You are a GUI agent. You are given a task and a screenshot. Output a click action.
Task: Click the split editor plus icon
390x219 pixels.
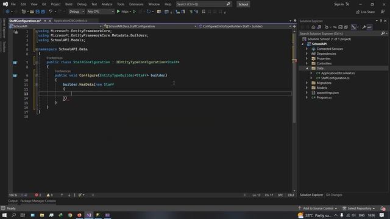click(x=294, y=26)
